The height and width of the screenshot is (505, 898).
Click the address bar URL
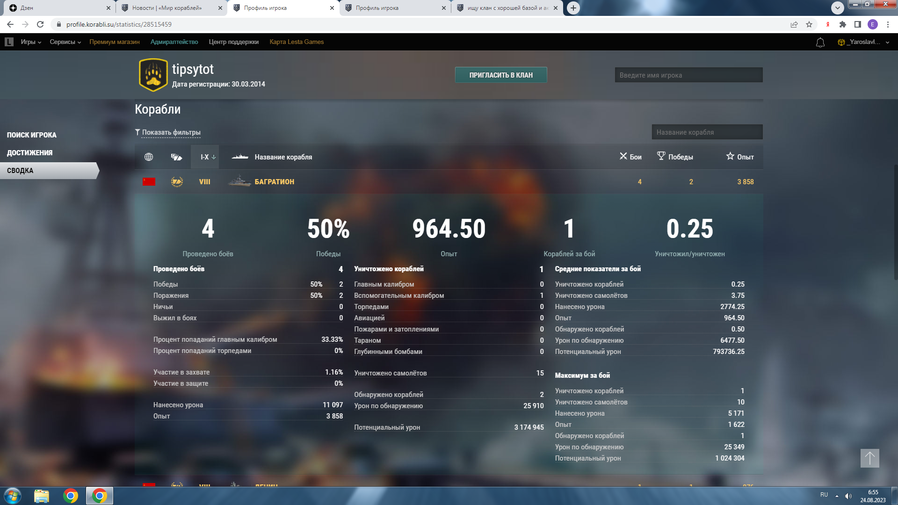(x=119, y=24)
